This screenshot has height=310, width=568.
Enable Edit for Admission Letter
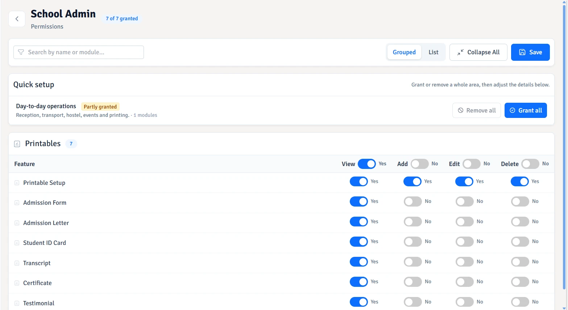click(x=465, y=222)
